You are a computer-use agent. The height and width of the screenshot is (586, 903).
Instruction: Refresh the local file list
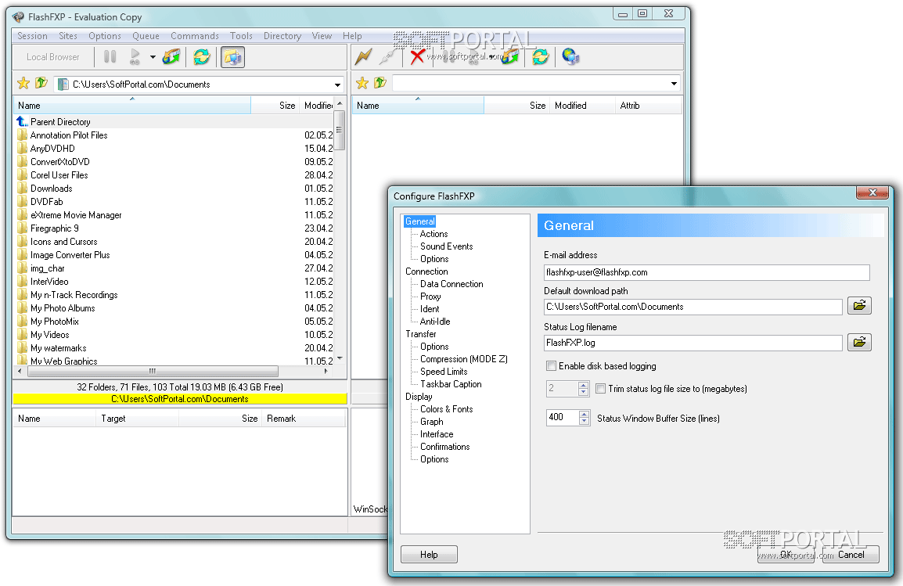tap(202, 56)
